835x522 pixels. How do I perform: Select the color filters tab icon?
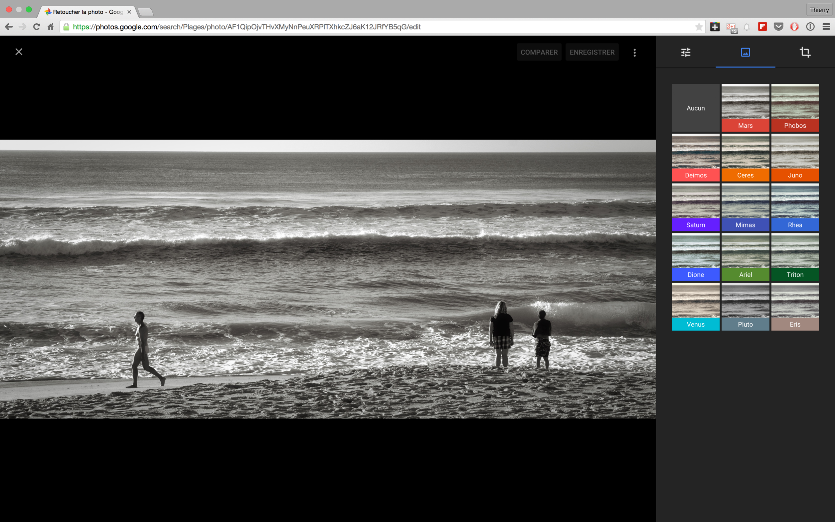pos(745,52)
